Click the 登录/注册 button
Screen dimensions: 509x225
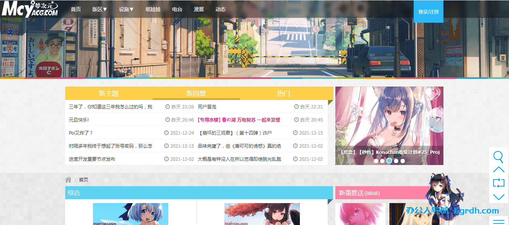(x=428, y=12)
